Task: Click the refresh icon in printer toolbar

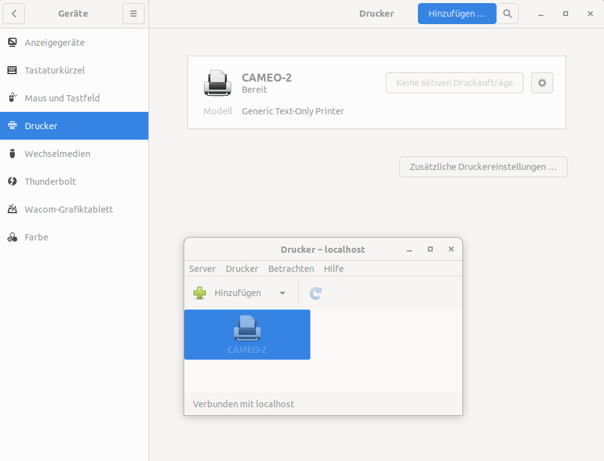Action: point(315,294)
